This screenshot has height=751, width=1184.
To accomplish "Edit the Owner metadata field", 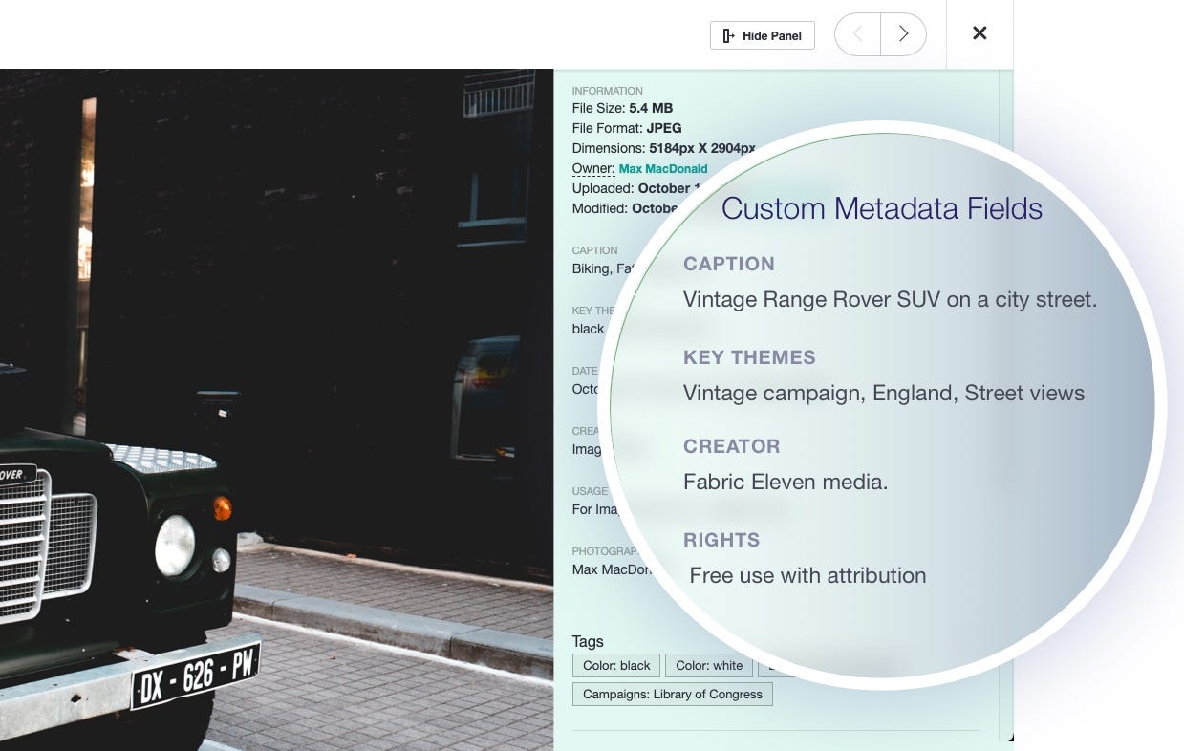I will (x=592, y=168).
